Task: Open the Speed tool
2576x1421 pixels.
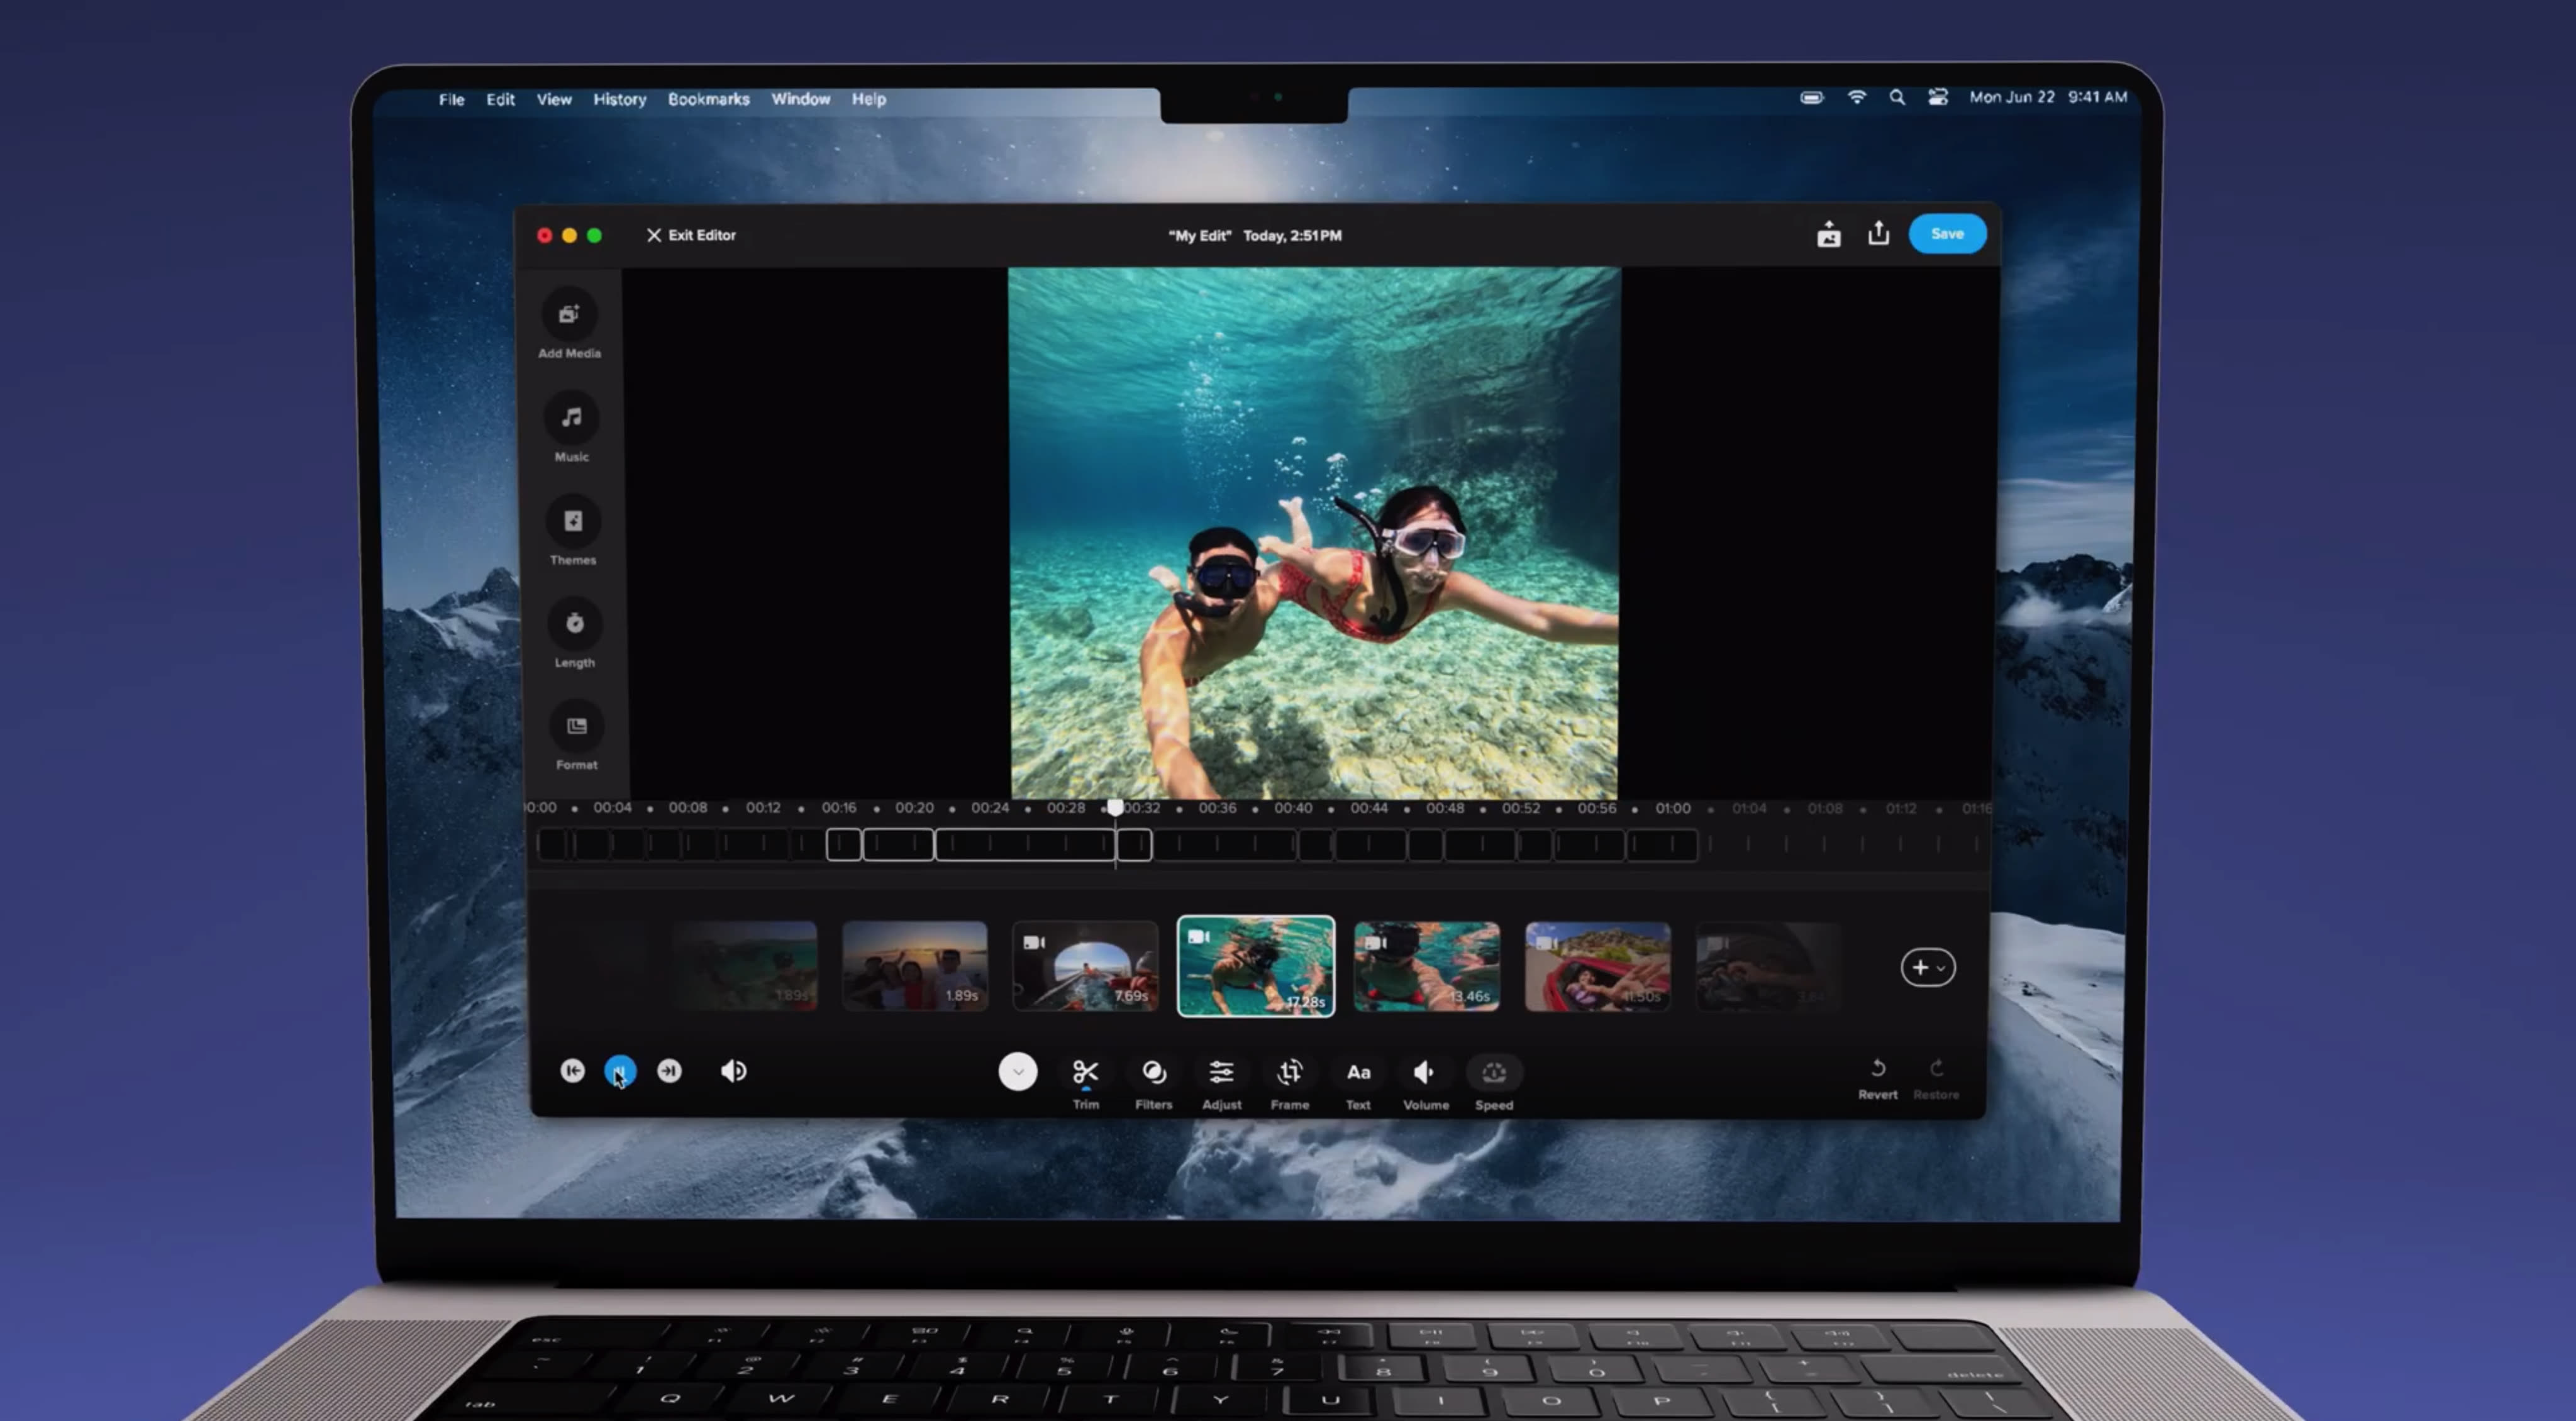Action: pos(1494,1071)
